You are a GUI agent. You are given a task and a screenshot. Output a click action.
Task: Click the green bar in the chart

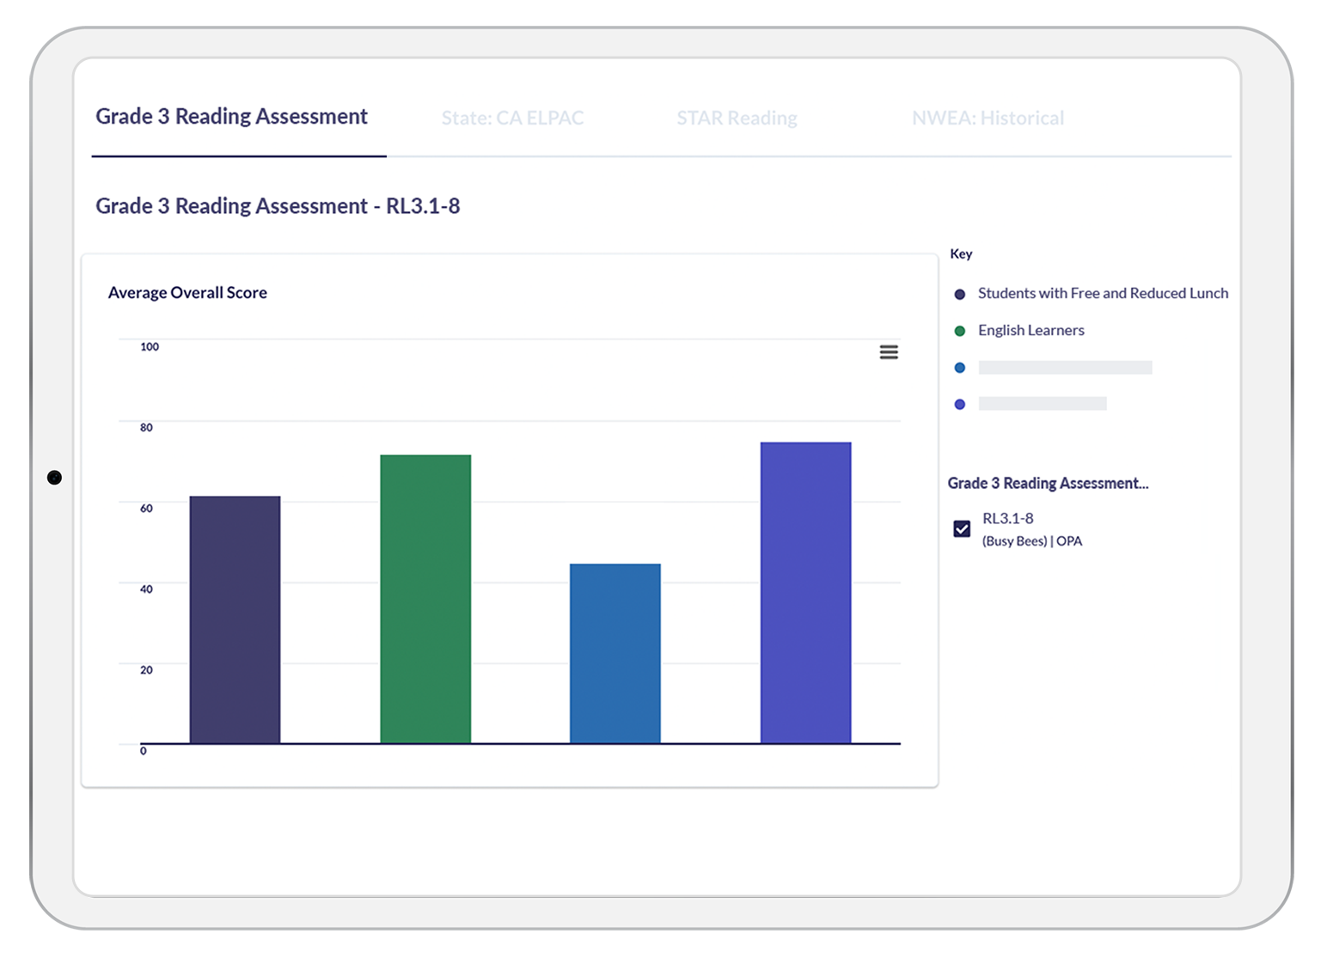coord(425,599)
